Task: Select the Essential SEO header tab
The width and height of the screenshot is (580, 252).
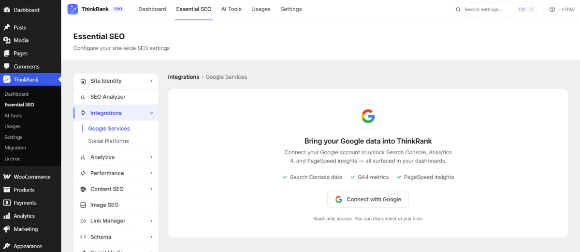Action: pos(194,9)
